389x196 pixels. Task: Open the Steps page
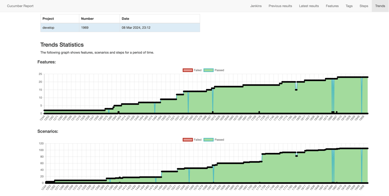point(364,6)
